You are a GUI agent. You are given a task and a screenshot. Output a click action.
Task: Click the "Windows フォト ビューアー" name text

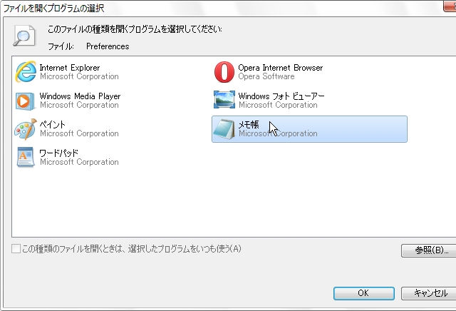click(281, 96)
